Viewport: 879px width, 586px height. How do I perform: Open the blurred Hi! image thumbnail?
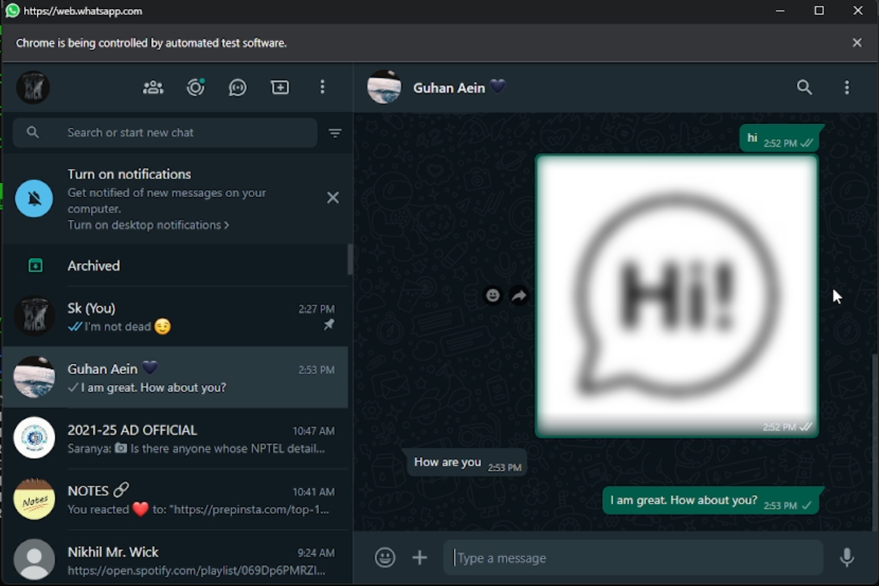tap(677, 295)
